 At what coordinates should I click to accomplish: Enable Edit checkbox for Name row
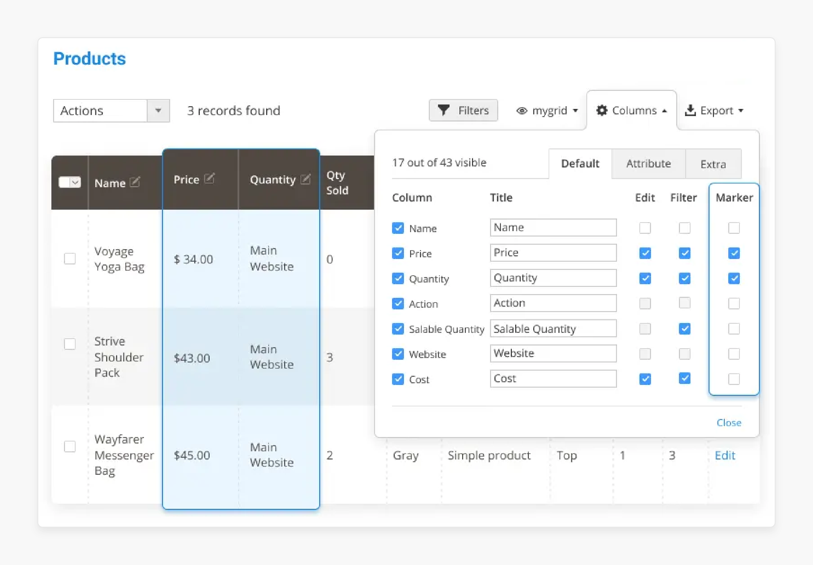(645, 228)
